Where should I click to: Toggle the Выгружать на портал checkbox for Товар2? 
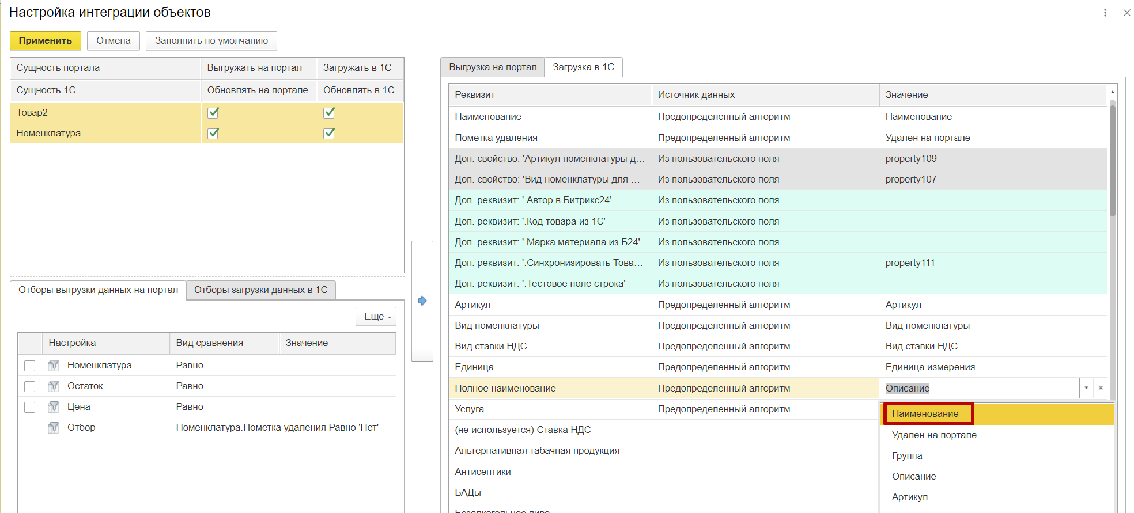coord(213,113)
